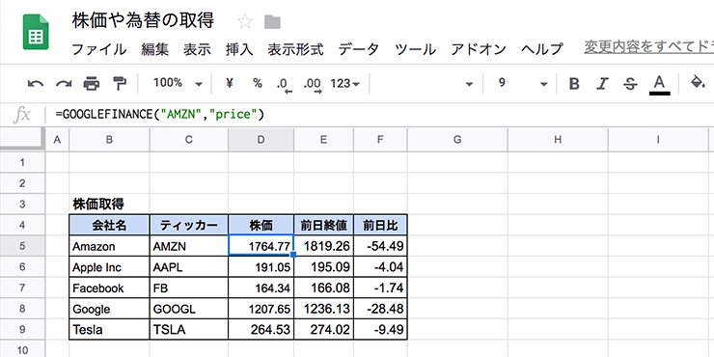
Task: Open the ツール menu
Action: [415, 49]
